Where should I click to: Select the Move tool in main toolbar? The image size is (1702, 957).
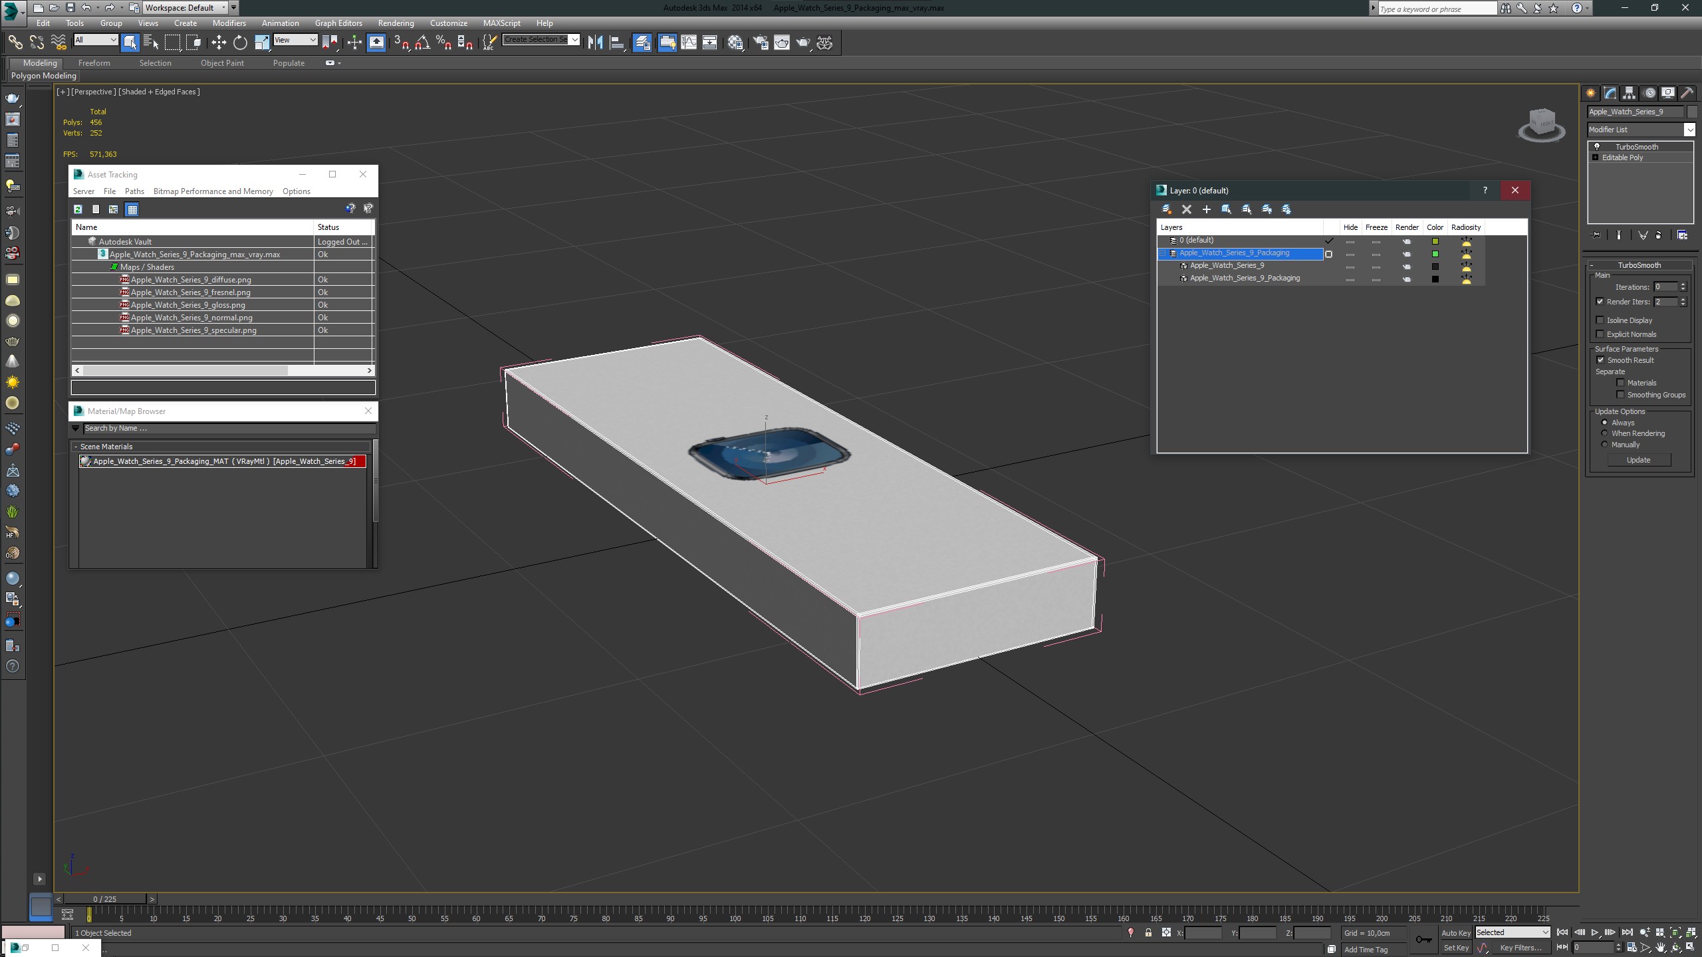(219, 43)
